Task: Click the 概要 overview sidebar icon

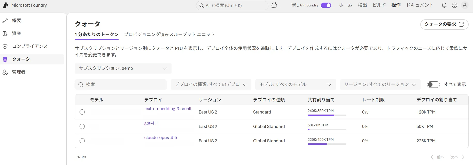Action: click(x=5, y=21)
